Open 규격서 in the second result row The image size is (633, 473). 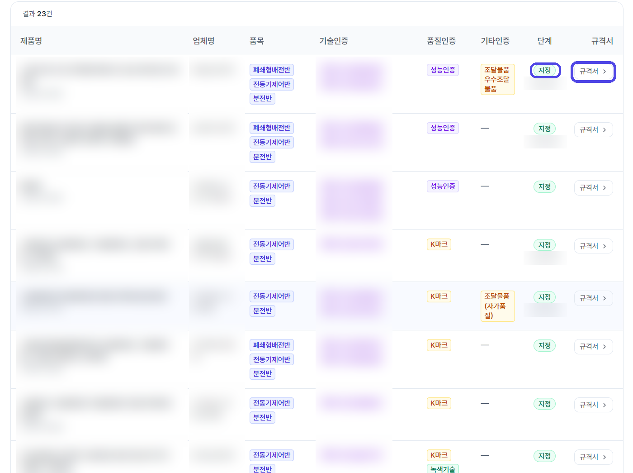pos(593,130)
